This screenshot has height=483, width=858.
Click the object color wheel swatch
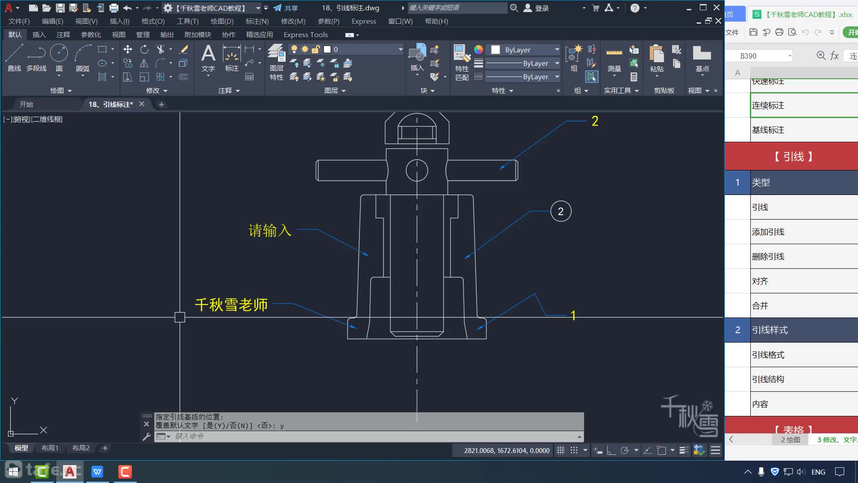pyautogui.click(x=478, y=49)
